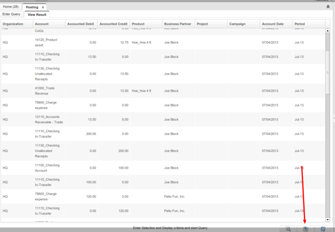Click the Accounted Credit column header
The height and width of the screenshot is (232, 335).
click(114, 24)
